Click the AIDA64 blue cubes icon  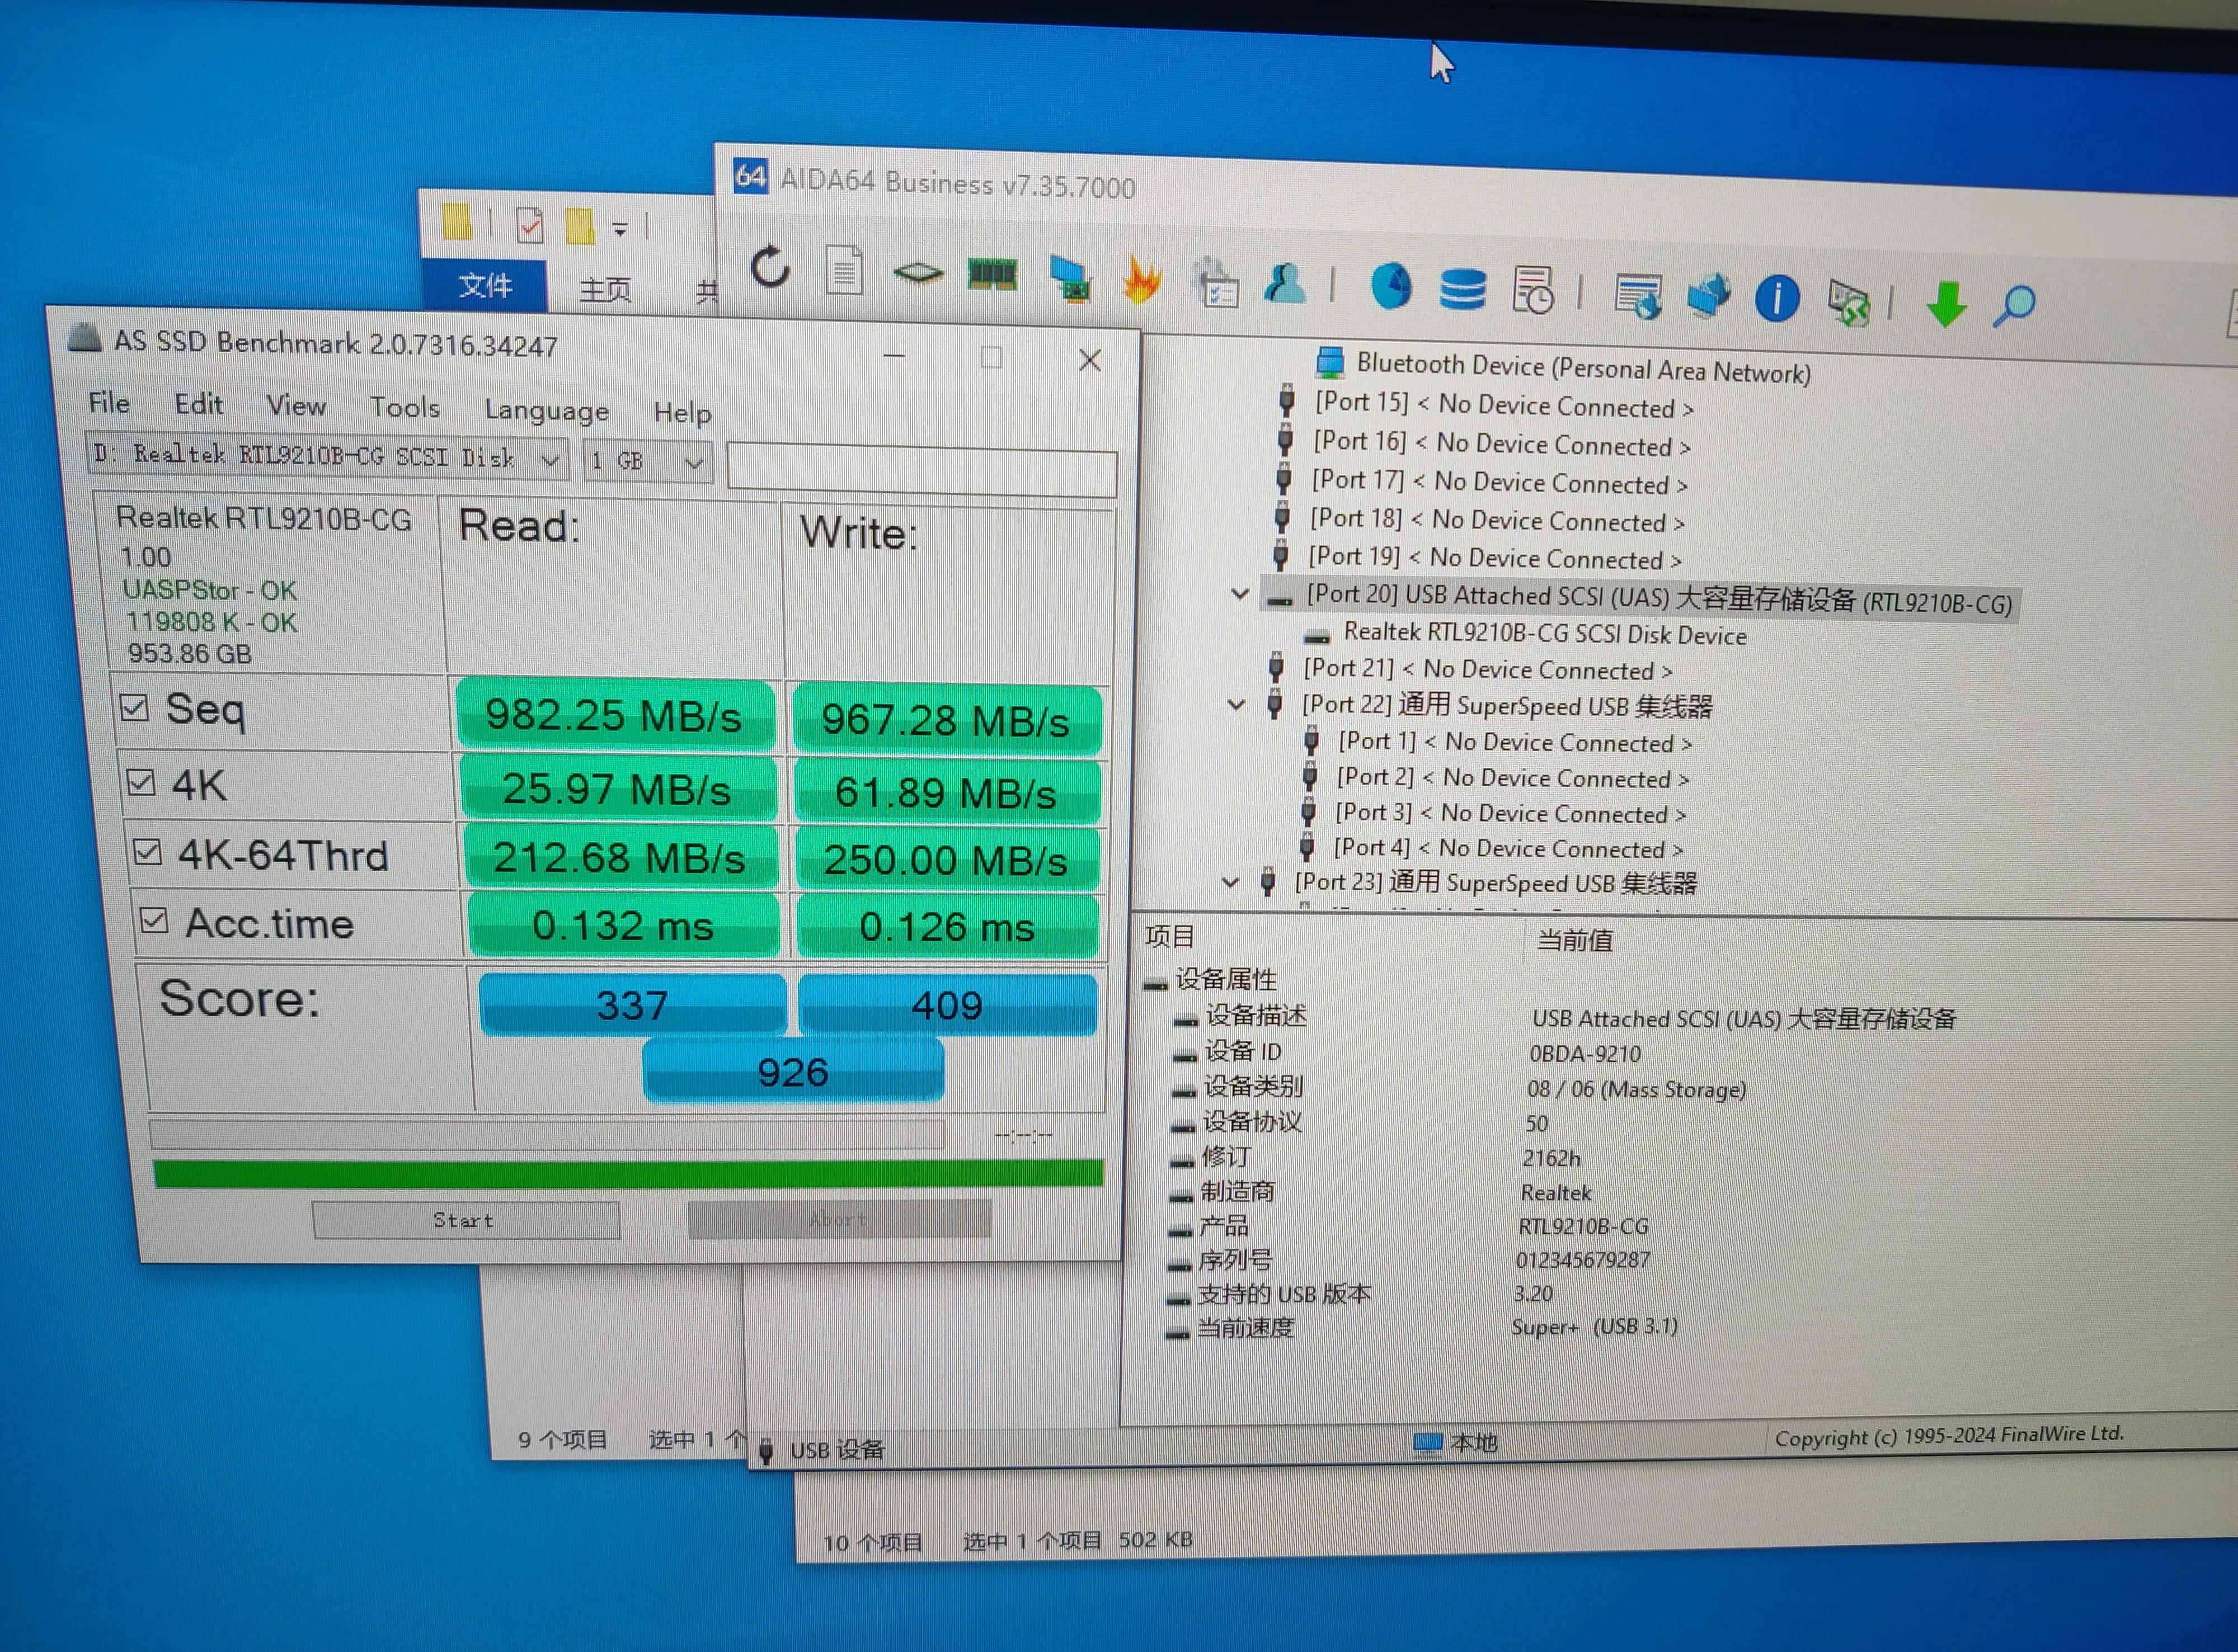[x=1709, y=296]
